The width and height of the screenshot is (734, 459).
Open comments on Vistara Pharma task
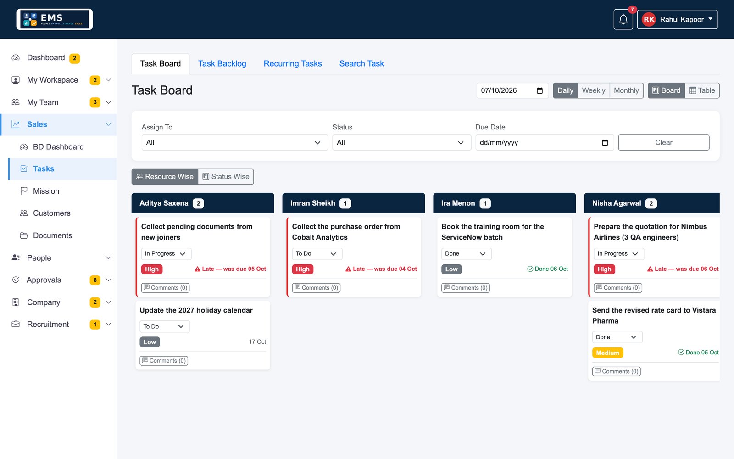[x=617, y=371]
